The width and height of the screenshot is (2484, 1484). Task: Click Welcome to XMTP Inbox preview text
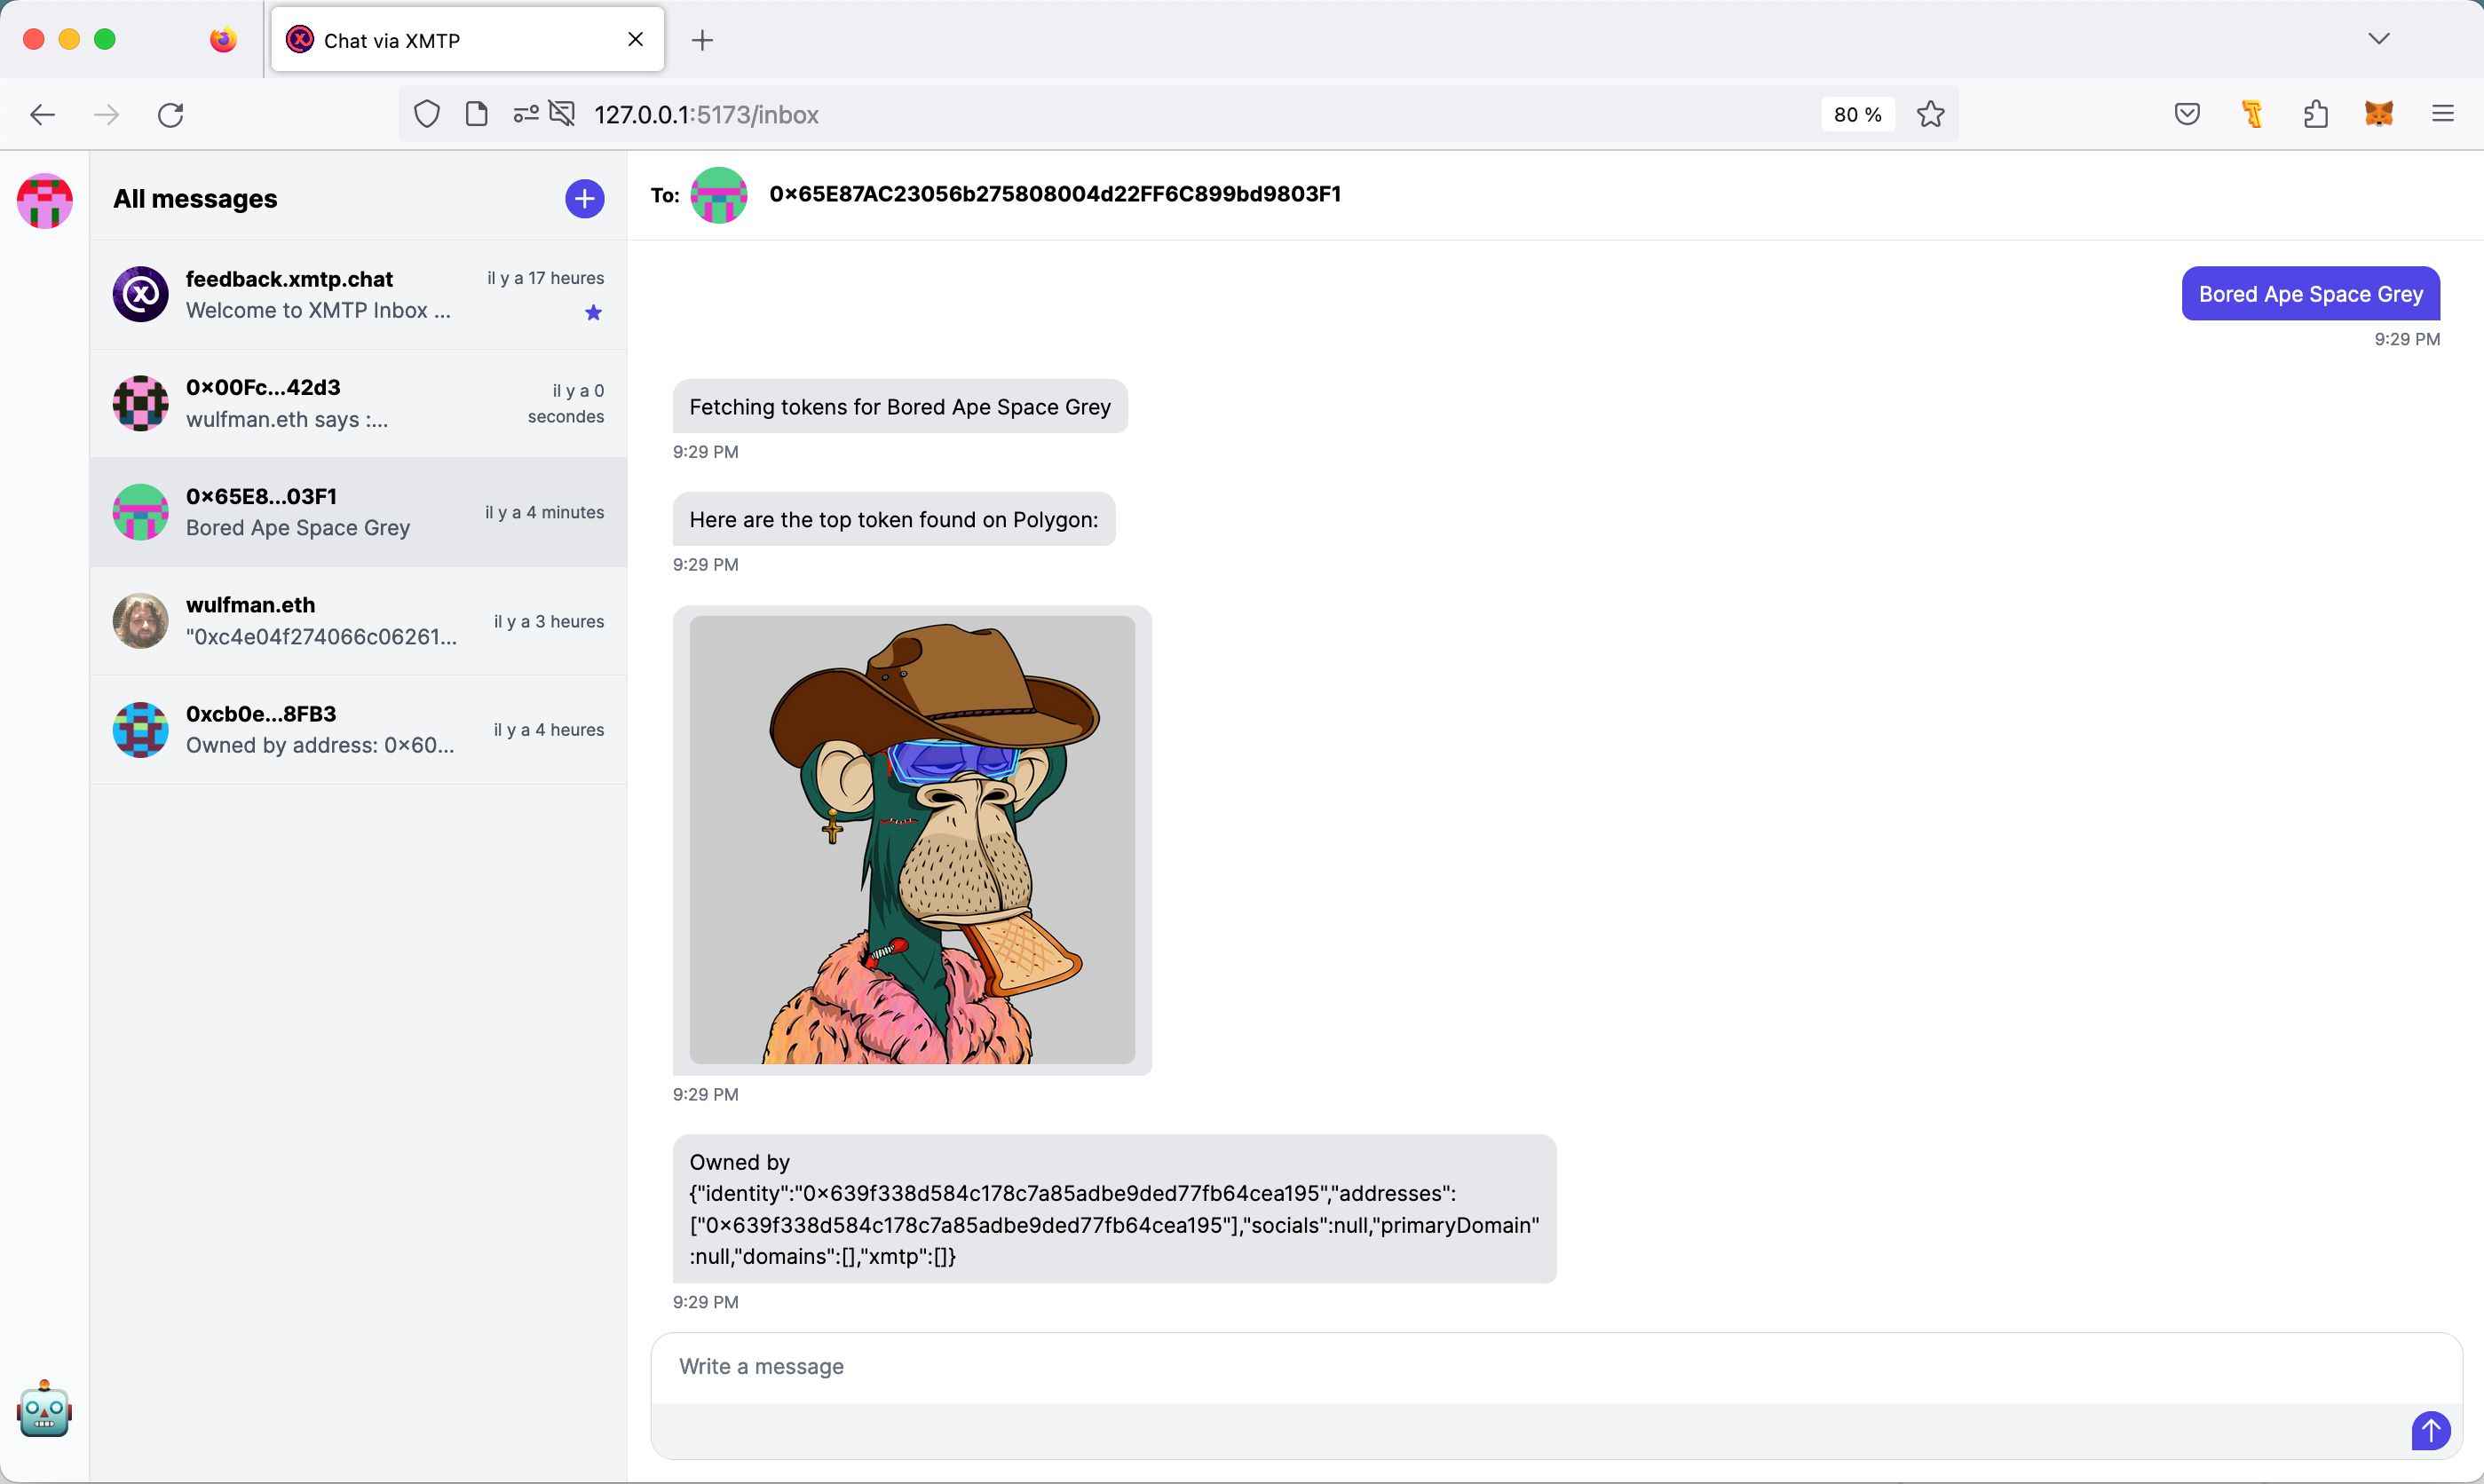[x=318, y=311]
